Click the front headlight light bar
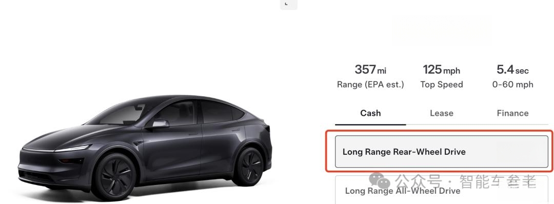The width and height of the screenshot is (554, 204). 72,149
